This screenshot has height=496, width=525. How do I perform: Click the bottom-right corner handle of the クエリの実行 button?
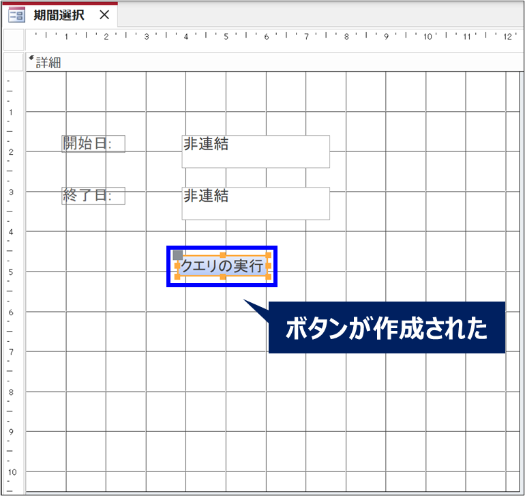[x=269, y=278]
